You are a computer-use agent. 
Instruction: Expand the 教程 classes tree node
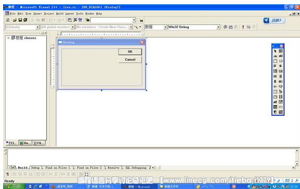tap(8, 38)
